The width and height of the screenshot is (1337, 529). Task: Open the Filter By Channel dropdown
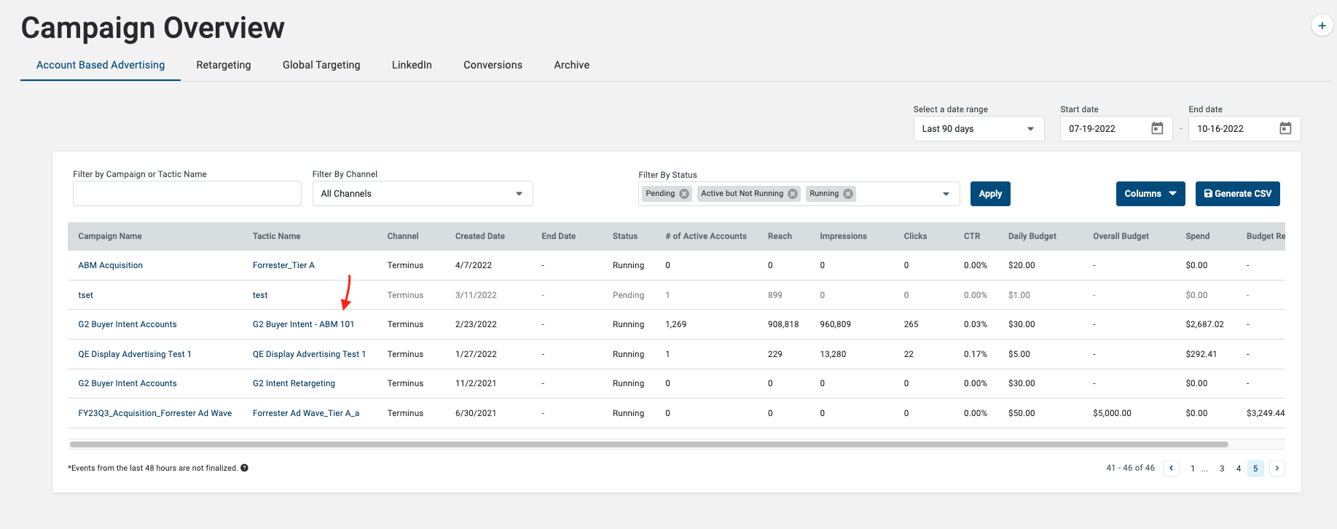[423, 194]
